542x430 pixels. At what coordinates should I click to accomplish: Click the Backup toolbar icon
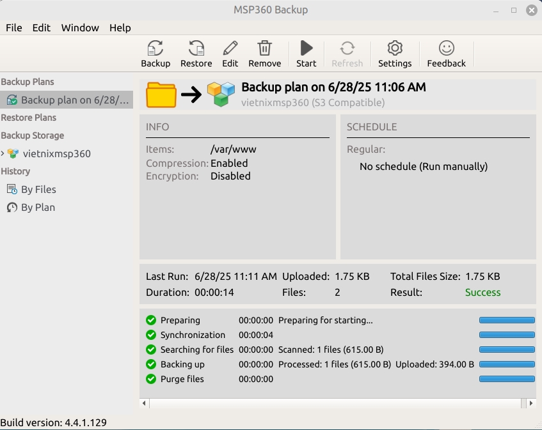point(155,49)
